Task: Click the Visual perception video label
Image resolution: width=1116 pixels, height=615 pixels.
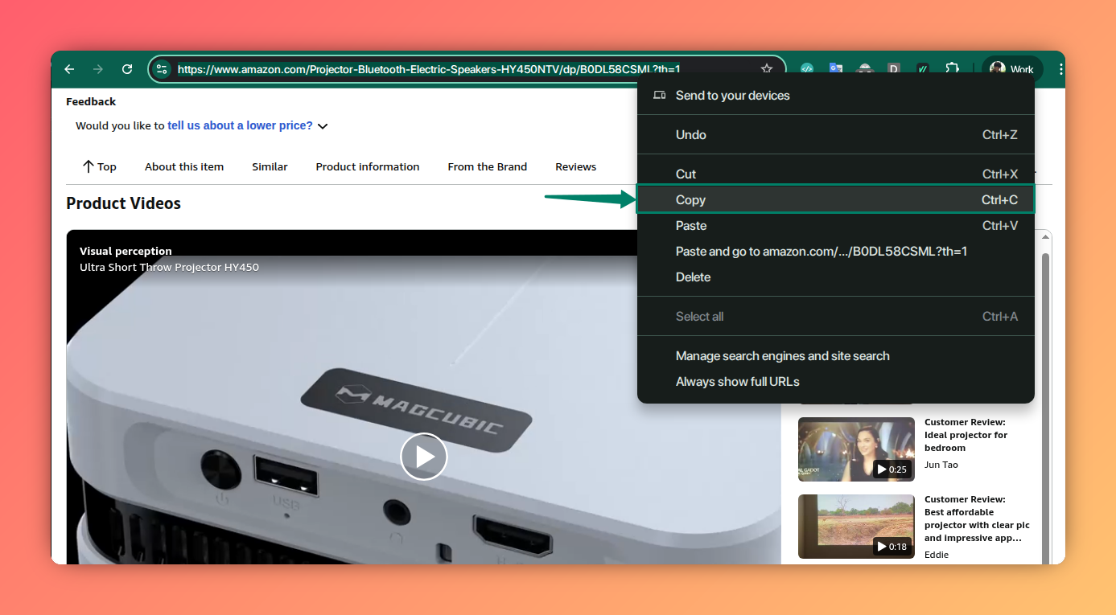Action: pyautogui.click(x=126, y=251)
